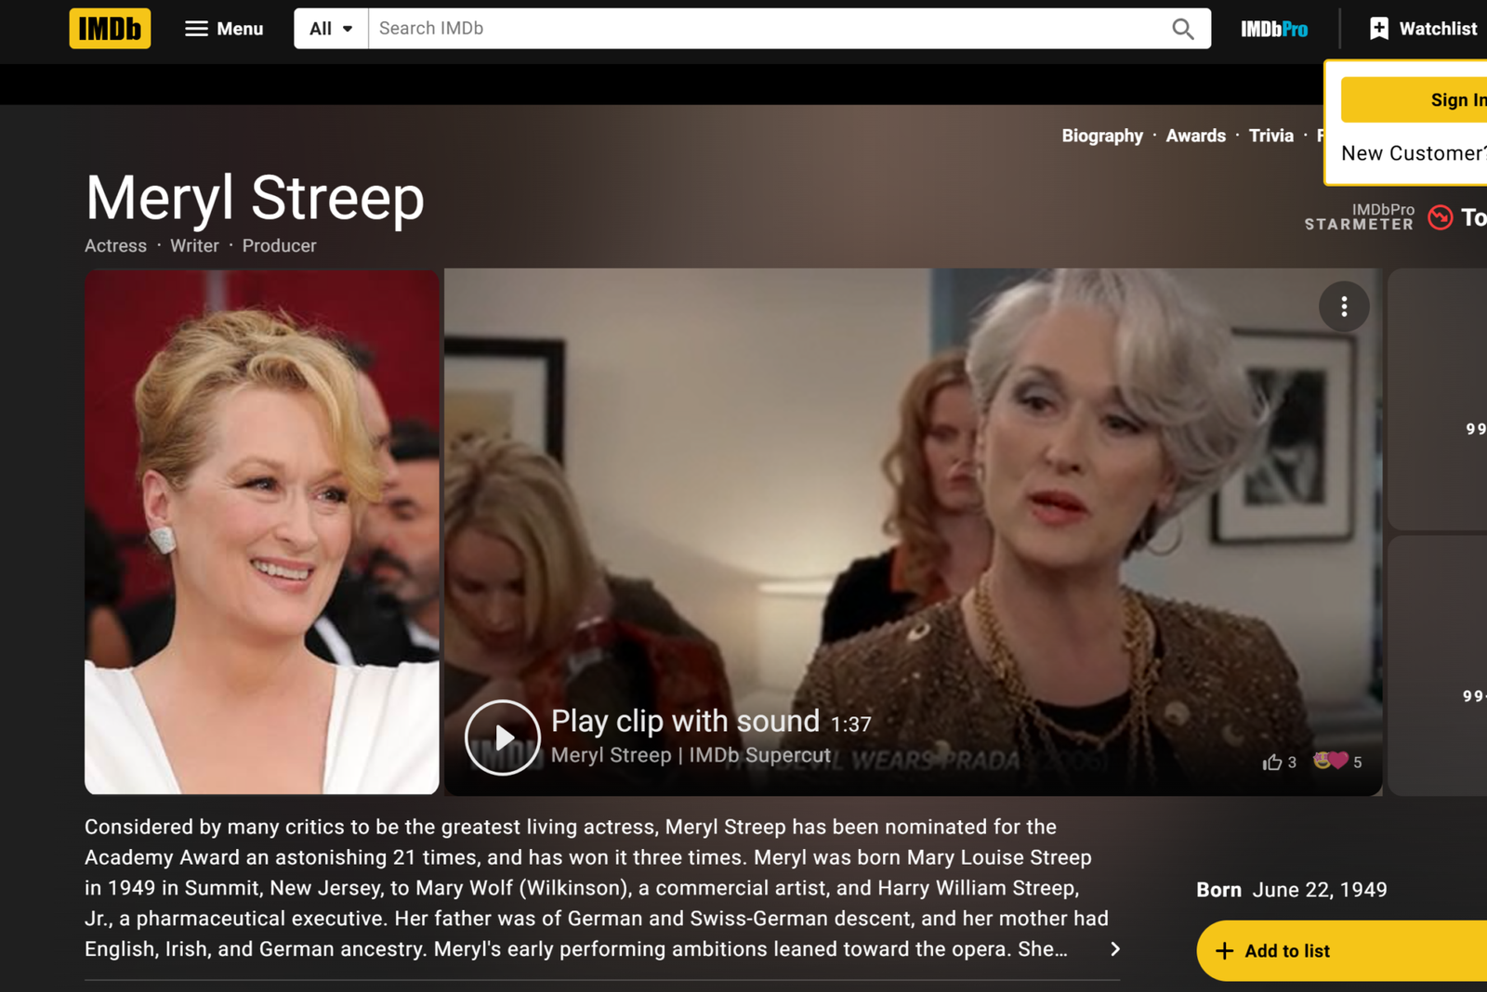Click the Watchlist bookmark icon
The height and width of the screenshot is (992, 1487).
pos(1379,29)
